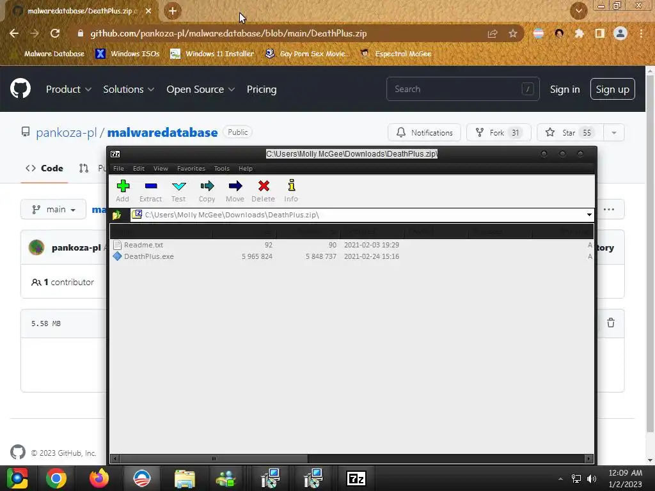Select Readme.txt in the archive list
The width and height of the screenshot is (655, 491).
pyautogui.click(x=143, y=245)
